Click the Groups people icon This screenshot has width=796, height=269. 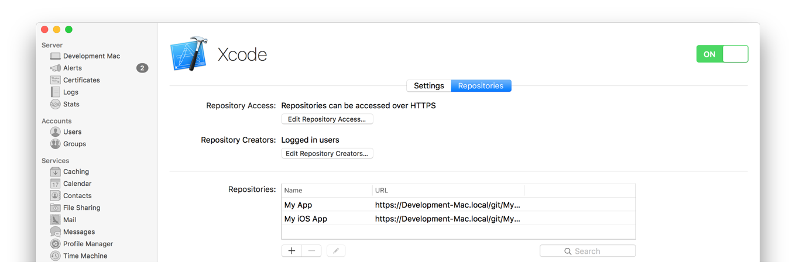[56, 144]
